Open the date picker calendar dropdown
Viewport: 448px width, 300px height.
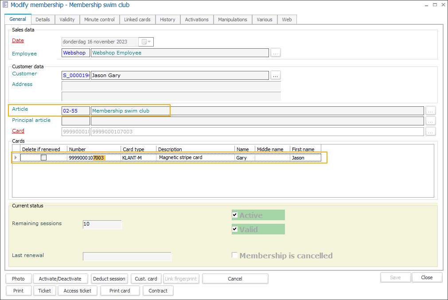tap(146, 42)
